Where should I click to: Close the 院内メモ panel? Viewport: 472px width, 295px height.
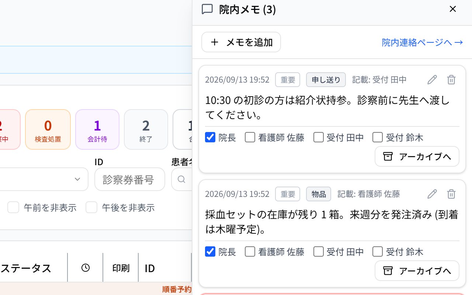coord(453,9)
